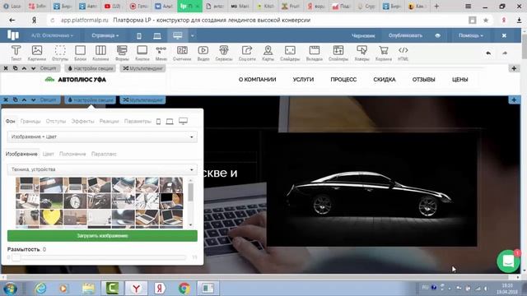This screenshot has width=527, height=296.
Task: Select the Блоки element tool
Action: coord(80,53)
